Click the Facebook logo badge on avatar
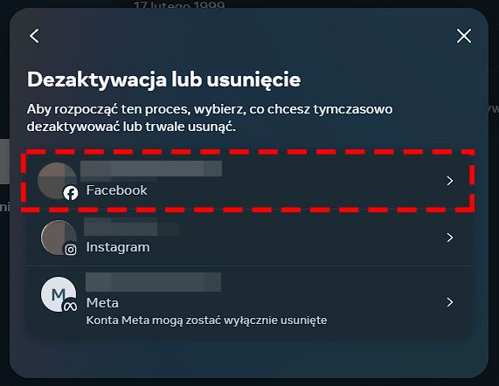Viewport: 499px width, 386px height. [71, 193]
